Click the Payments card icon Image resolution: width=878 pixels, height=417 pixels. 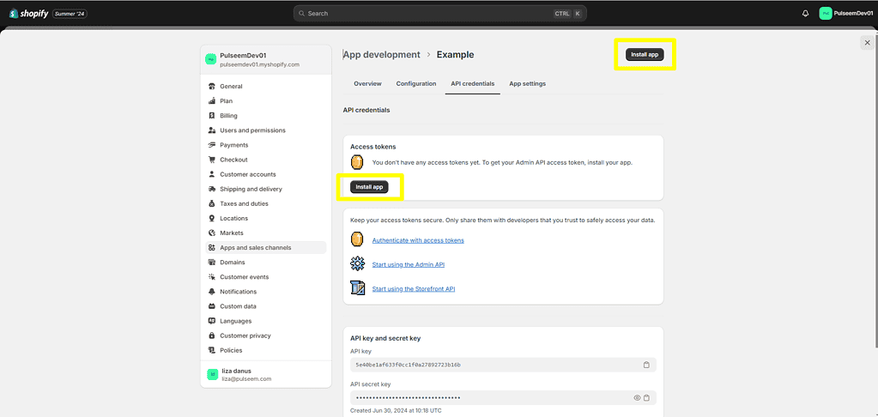click(x=212, y=145)
